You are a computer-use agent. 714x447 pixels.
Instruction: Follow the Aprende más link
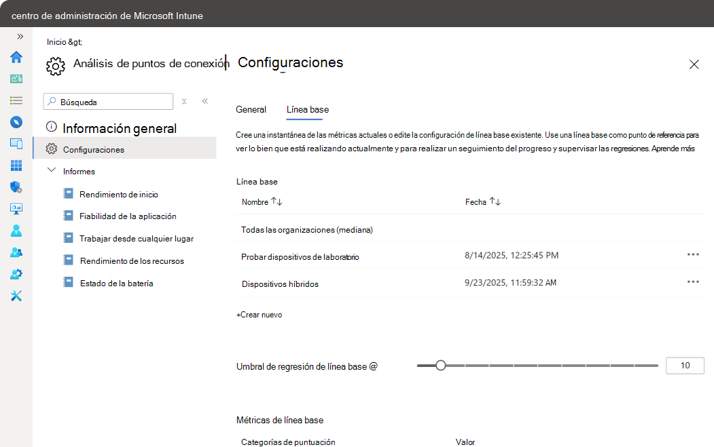(x=673, y=149)
